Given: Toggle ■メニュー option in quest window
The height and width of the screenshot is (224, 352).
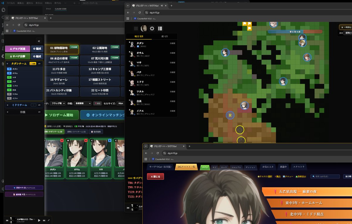Looking at the screenshot, I should click(288, 176).
